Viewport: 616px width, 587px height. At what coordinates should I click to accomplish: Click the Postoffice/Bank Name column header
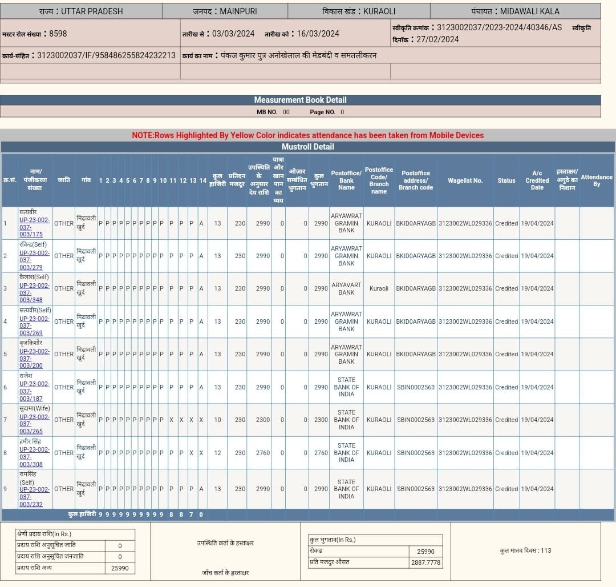pos(346,180)
